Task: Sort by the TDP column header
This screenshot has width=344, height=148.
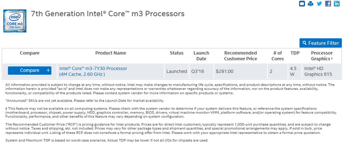Action: (295, 53)
